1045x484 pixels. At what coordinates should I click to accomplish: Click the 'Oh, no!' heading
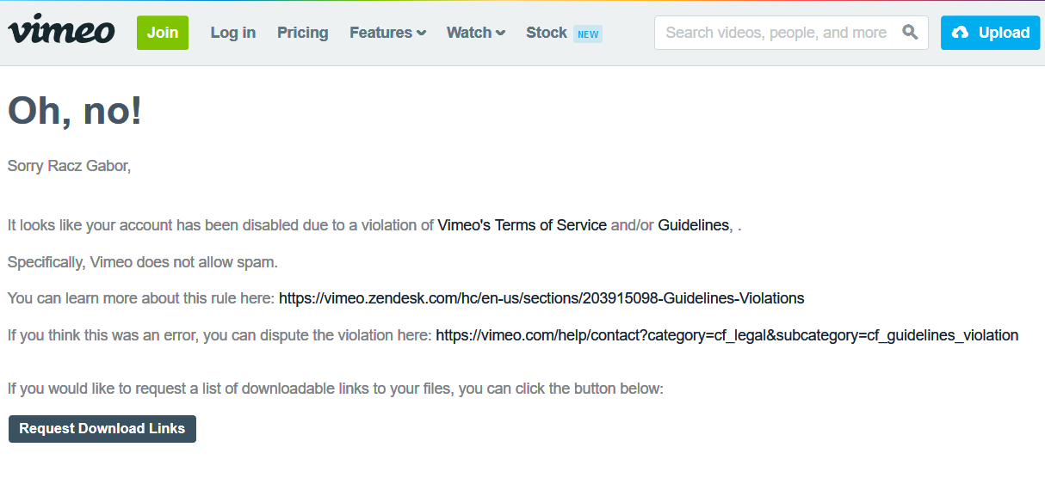[x=75, y=111]
